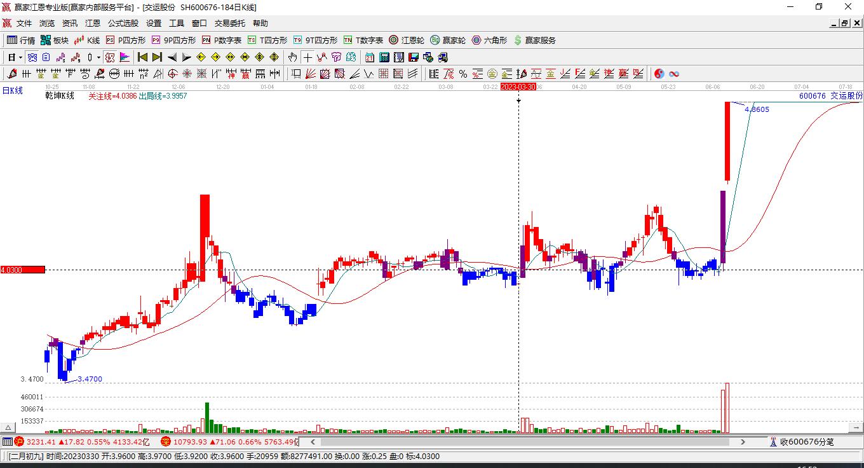The image size is (864, 468).
Task: Expand the candlestick style dropdown arrow
Action: point(98,57)
